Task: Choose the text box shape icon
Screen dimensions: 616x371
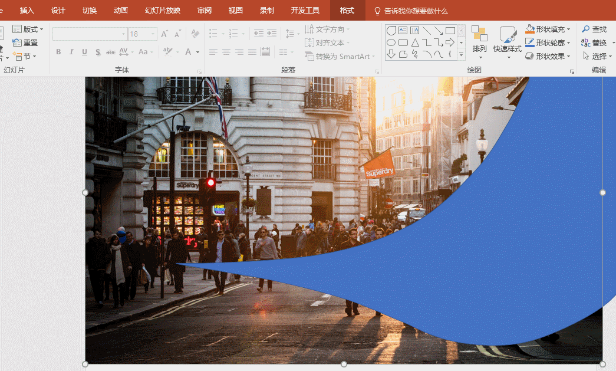Action: point(403,31)
